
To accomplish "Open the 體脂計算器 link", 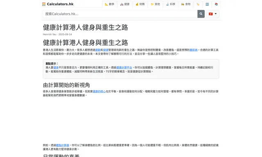I will (63, 145).
